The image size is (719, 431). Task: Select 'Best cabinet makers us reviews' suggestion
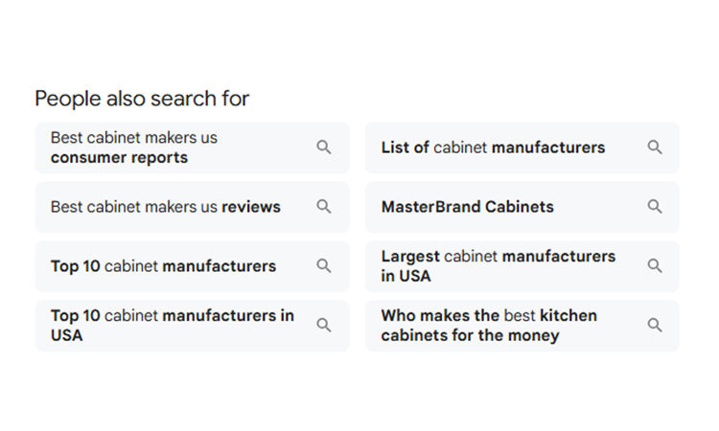click(166, 207)
